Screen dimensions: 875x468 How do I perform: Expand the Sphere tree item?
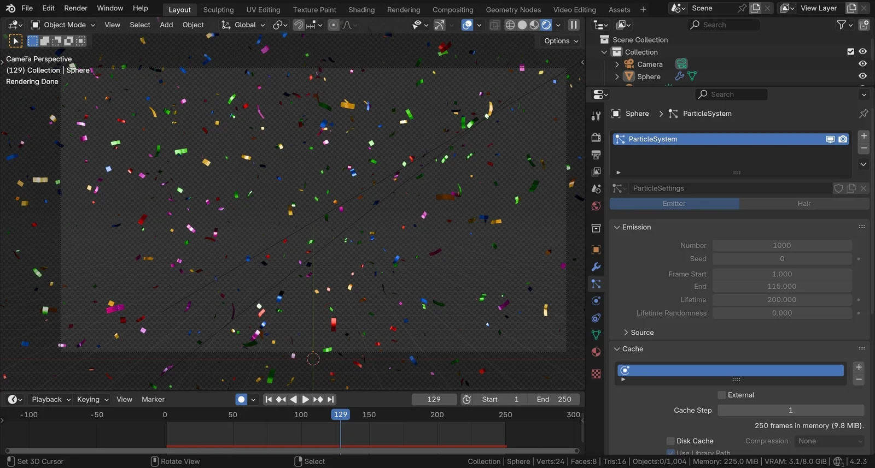[x=617, y=77]
